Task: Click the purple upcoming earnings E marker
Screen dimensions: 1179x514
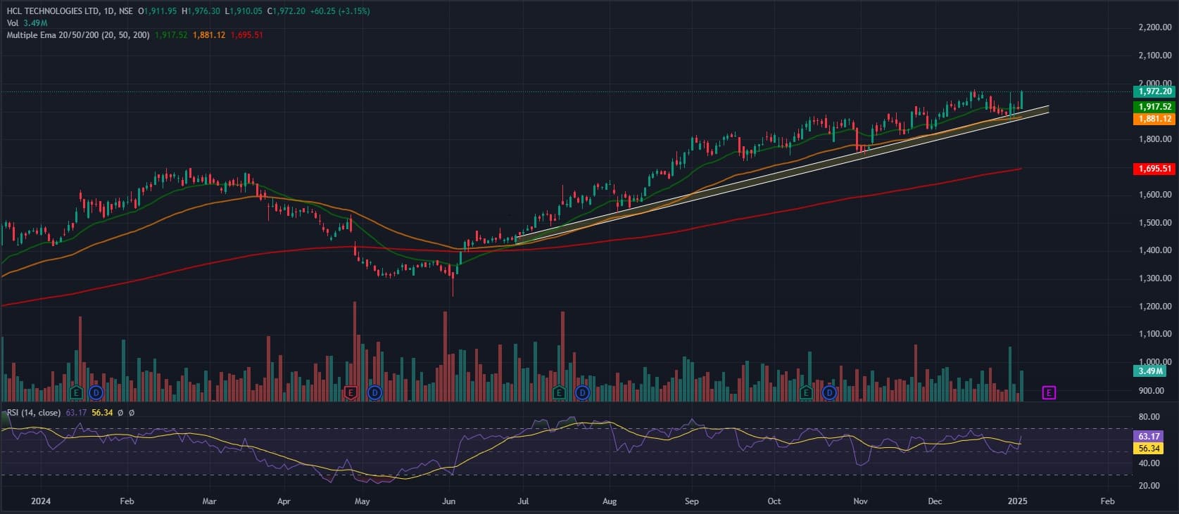Action: (1049, 392)
